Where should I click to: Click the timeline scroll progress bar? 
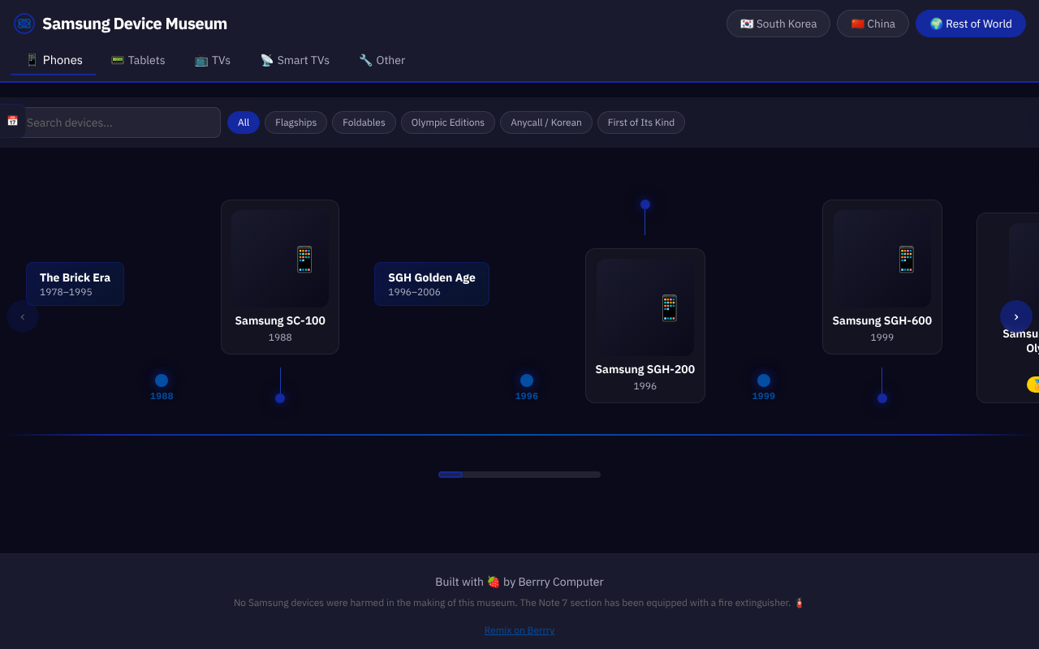point(519,475)
